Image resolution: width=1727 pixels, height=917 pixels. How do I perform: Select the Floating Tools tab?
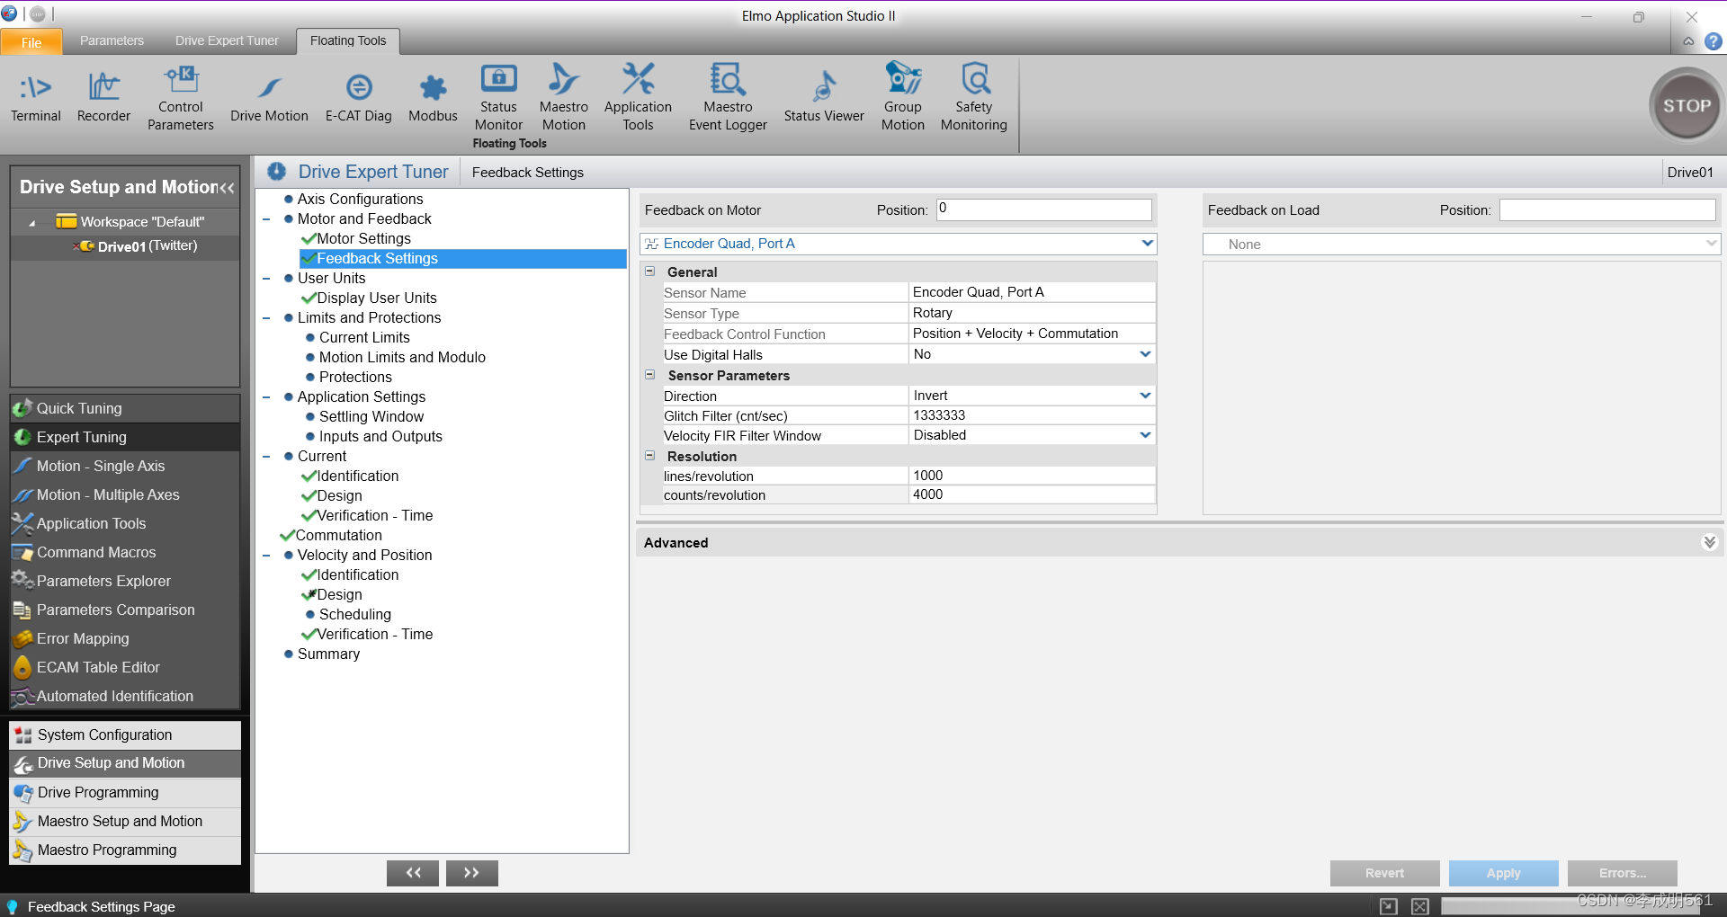point(348,40)
